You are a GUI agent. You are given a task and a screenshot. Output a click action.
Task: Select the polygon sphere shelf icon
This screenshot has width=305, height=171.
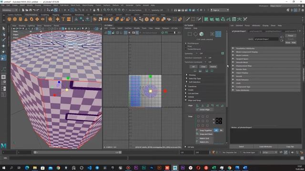[10, 19]
